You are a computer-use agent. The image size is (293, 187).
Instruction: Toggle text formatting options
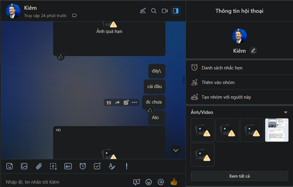click(112, 166)
